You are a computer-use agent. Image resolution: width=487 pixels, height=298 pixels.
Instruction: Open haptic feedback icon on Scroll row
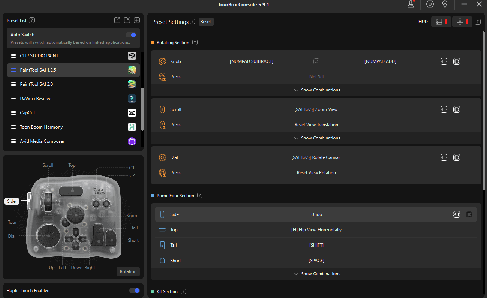pos(444,109)
